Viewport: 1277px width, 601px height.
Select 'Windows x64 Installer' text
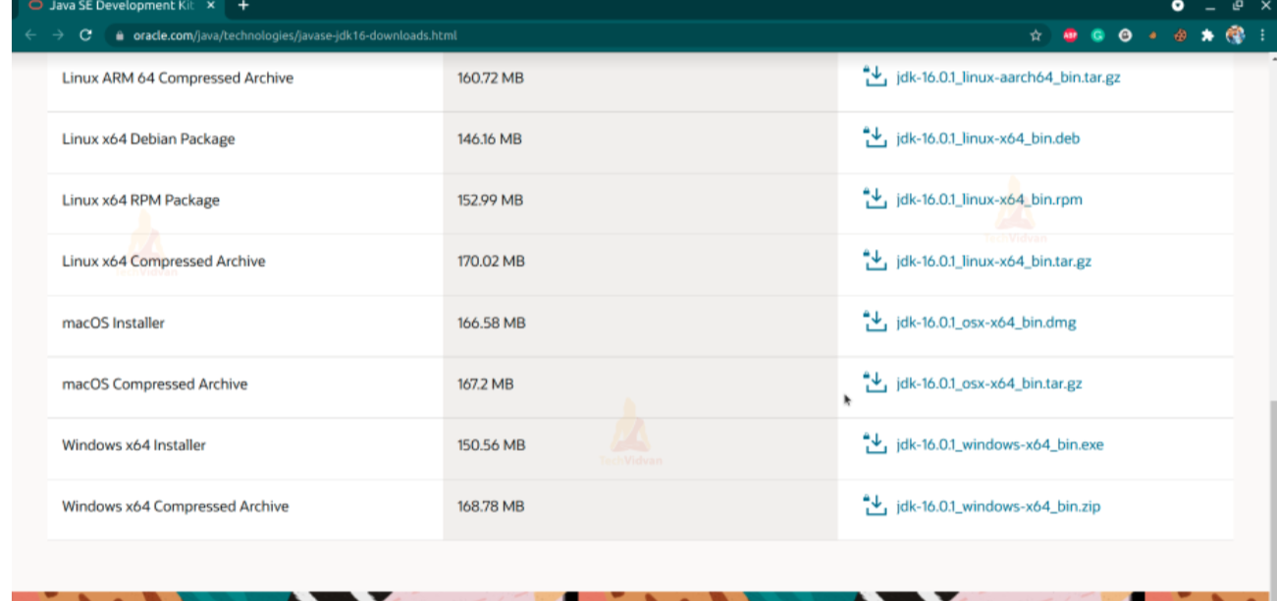tap(133, 445)
